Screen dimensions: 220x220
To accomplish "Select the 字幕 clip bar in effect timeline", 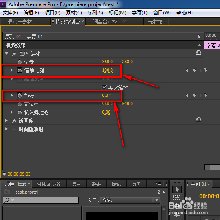I will (x=212, y=45).
